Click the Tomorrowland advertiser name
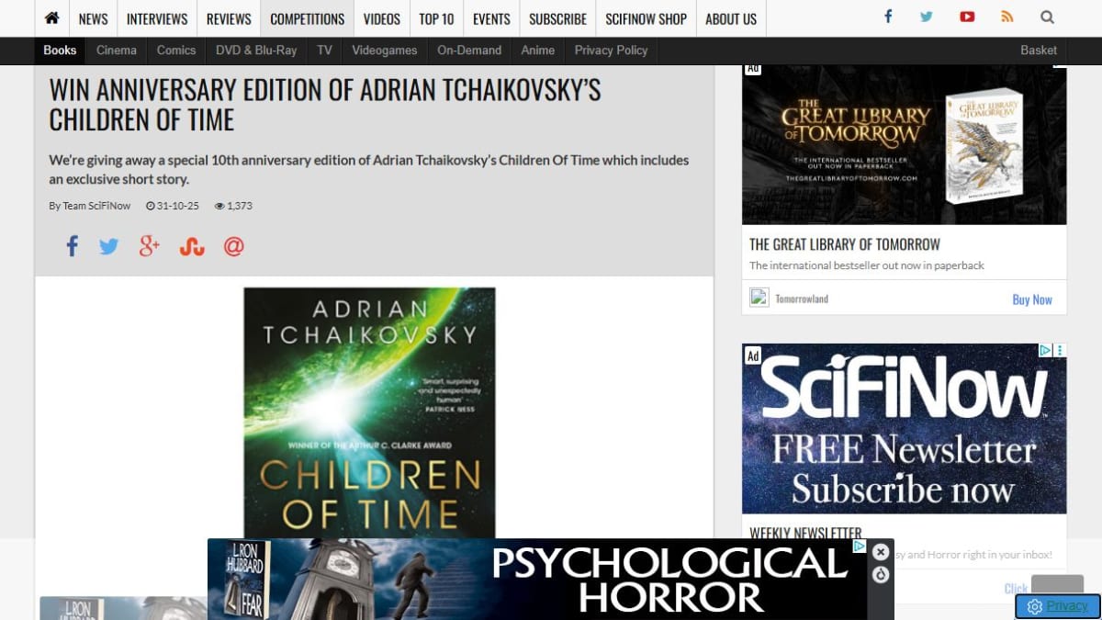Image resolution: width=1102 pixels, height=620 pixels. coord(802,299)
